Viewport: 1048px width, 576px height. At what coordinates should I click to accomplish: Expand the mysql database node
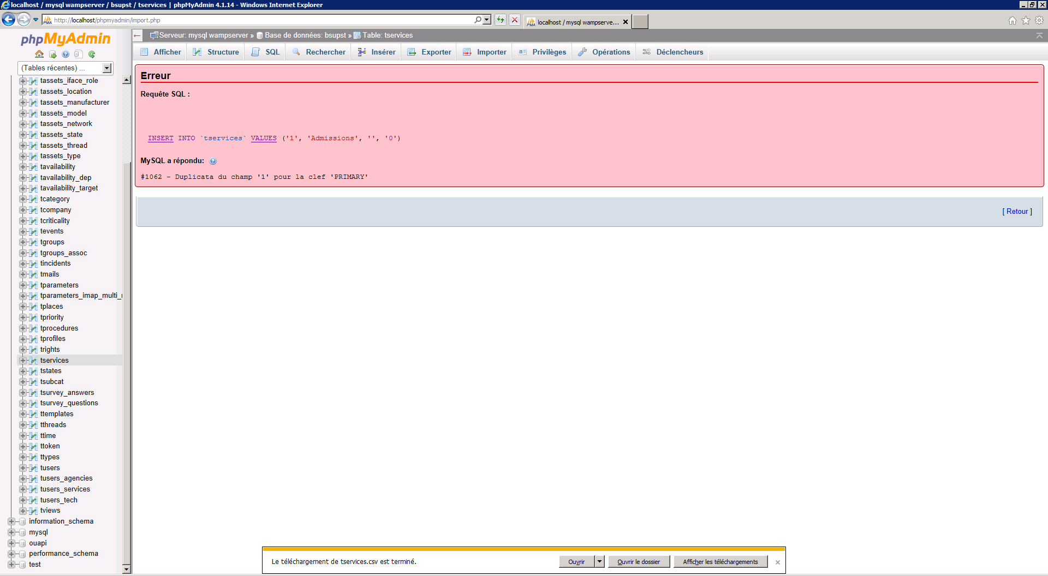tap(11, 532)
